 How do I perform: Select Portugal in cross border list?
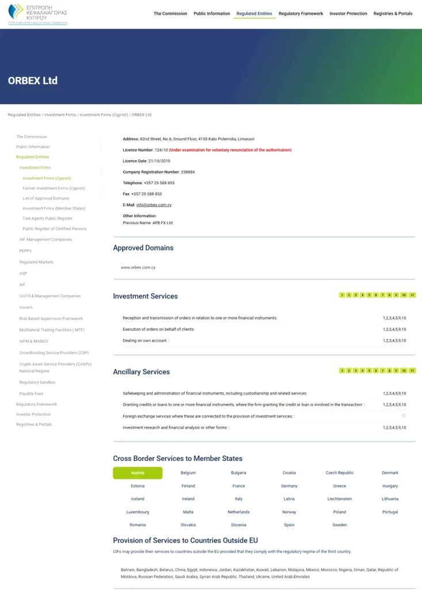click(x=390, y=512)
